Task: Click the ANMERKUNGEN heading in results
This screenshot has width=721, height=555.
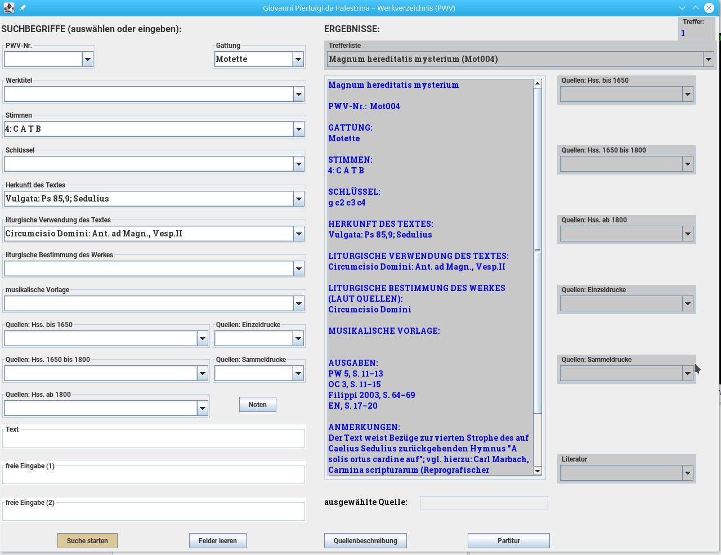Action: coord(364,427)
